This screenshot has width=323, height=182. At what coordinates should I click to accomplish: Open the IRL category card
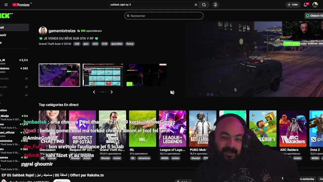142,128
